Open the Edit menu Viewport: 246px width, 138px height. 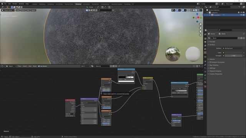click(9, 4)
